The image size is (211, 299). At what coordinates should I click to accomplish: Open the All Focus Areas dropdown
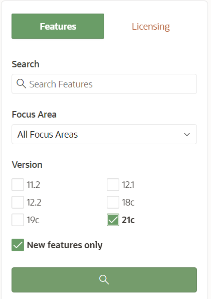point(104,134)
